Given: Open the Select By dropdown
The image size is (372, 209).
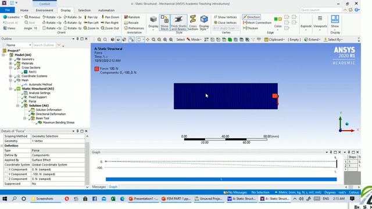Looking at the screenshot, I should (333, 39).
